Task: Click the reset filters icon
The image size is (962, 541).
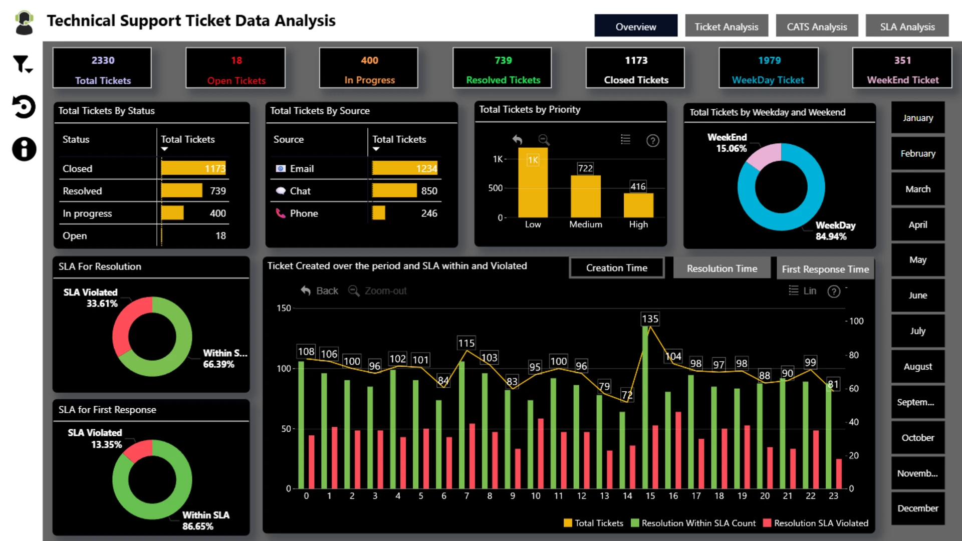Action: tap(24, 107)
